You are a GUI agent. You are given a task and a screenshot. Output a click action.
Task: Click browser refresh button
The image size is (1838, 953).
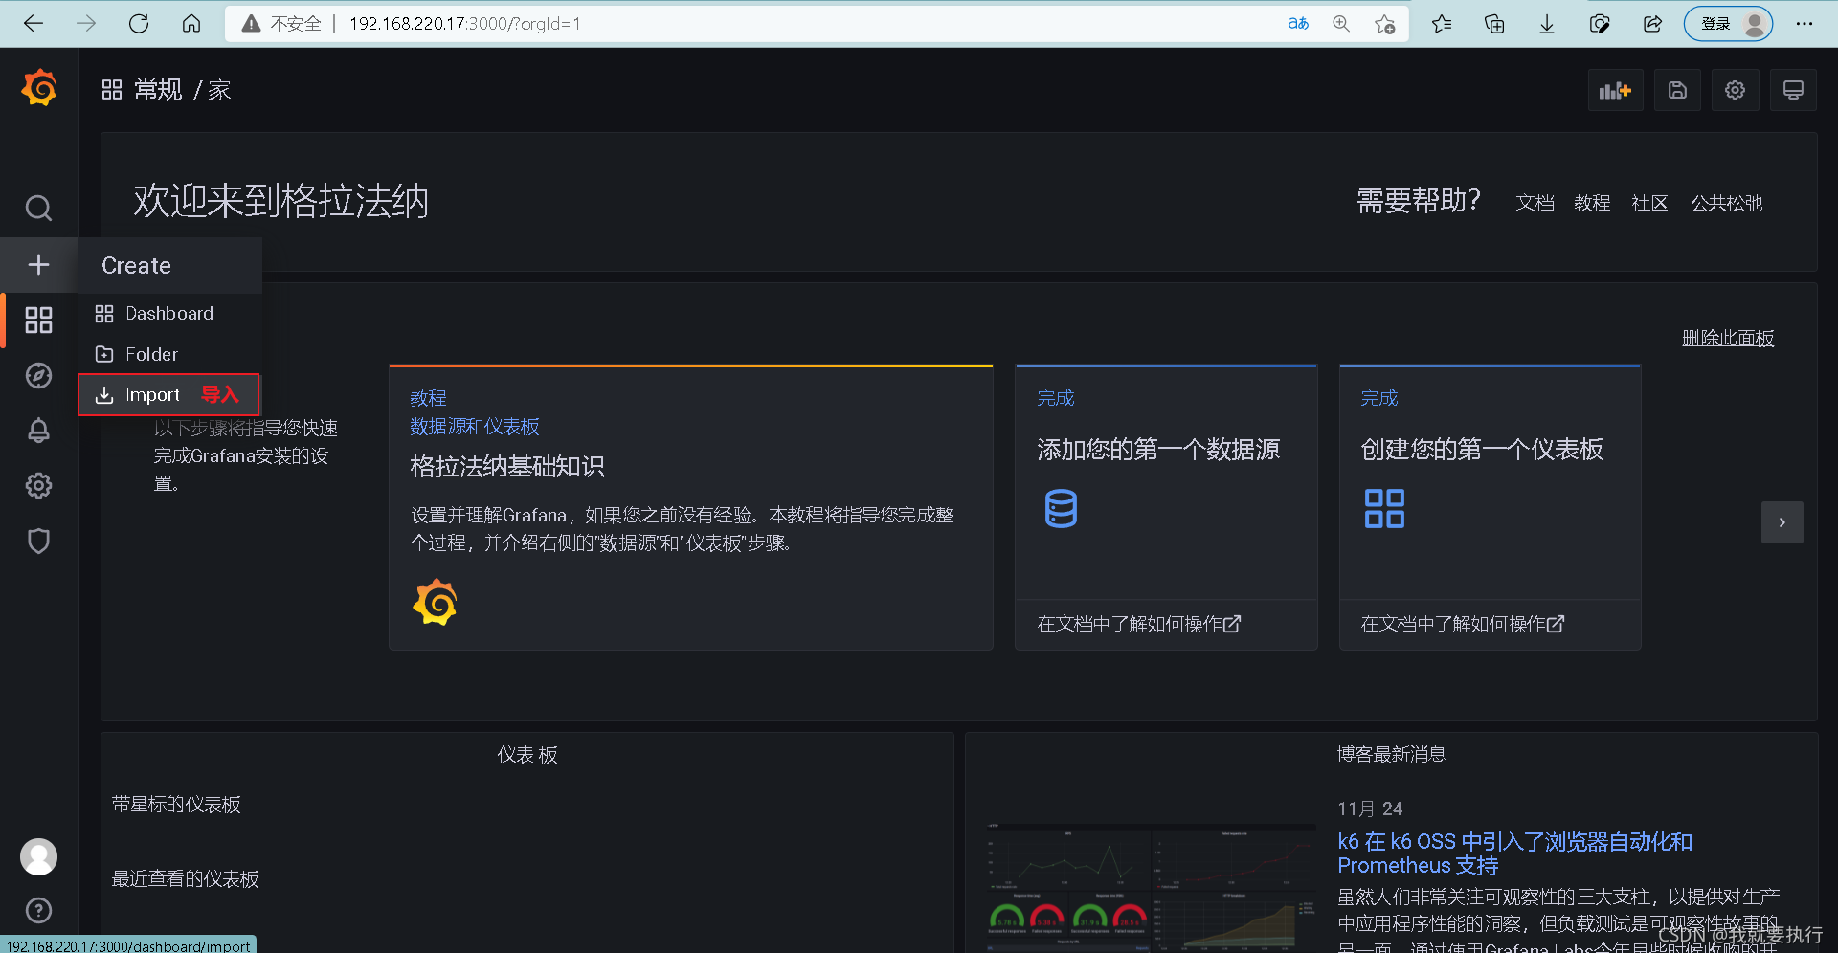tap(139, 24)
